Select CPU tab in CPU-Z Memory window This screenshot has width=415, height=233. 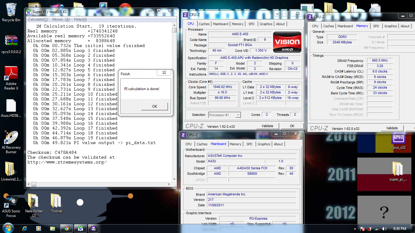coord(315,26)
